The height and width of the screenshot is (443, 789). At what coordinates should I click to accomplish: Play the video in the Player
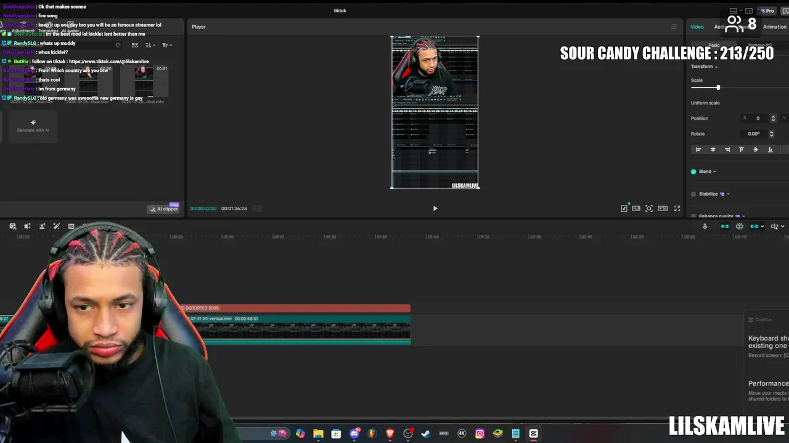pos(435,209)
